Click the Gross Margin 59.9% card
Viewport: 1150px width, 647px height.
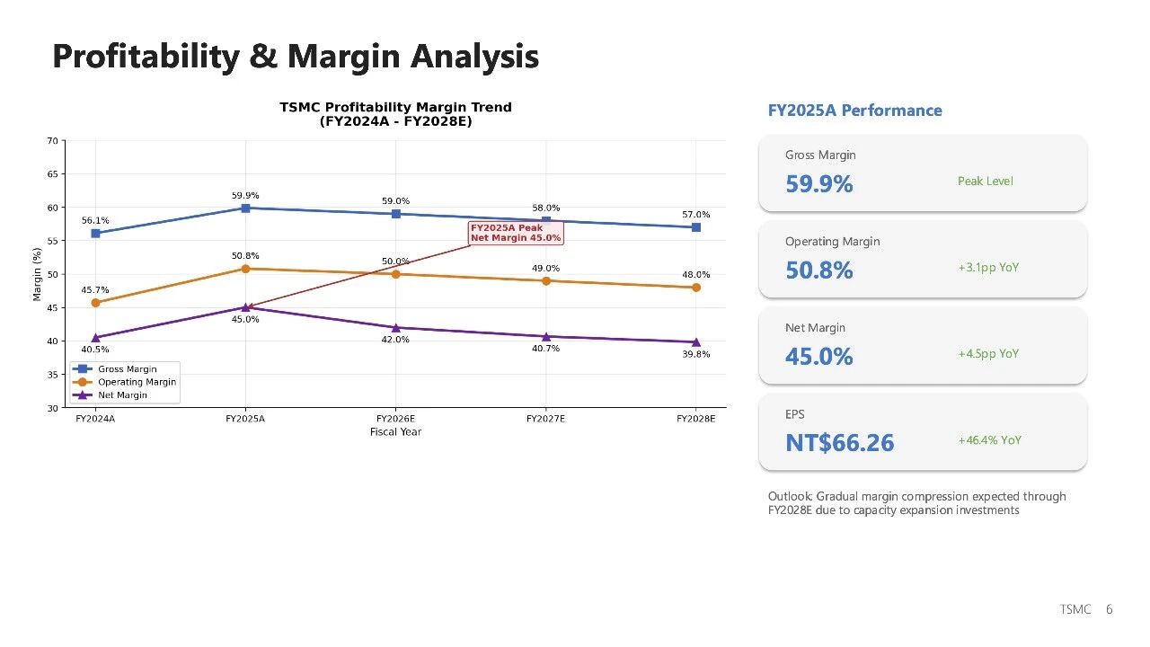click(922, 173)
